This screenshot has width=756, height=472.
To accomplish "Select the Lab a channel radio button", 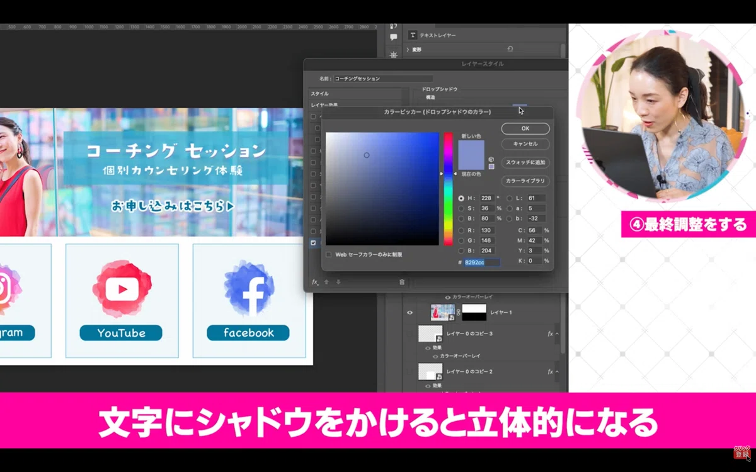I will [509, 208].
